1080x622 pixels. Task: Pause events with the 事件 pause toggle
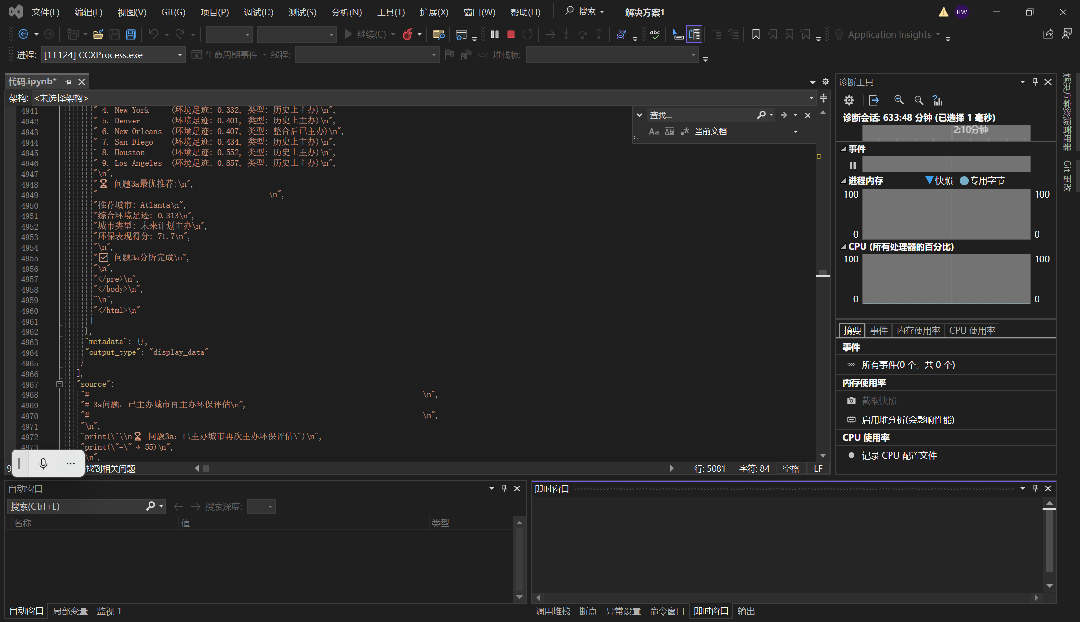[852, 165]
